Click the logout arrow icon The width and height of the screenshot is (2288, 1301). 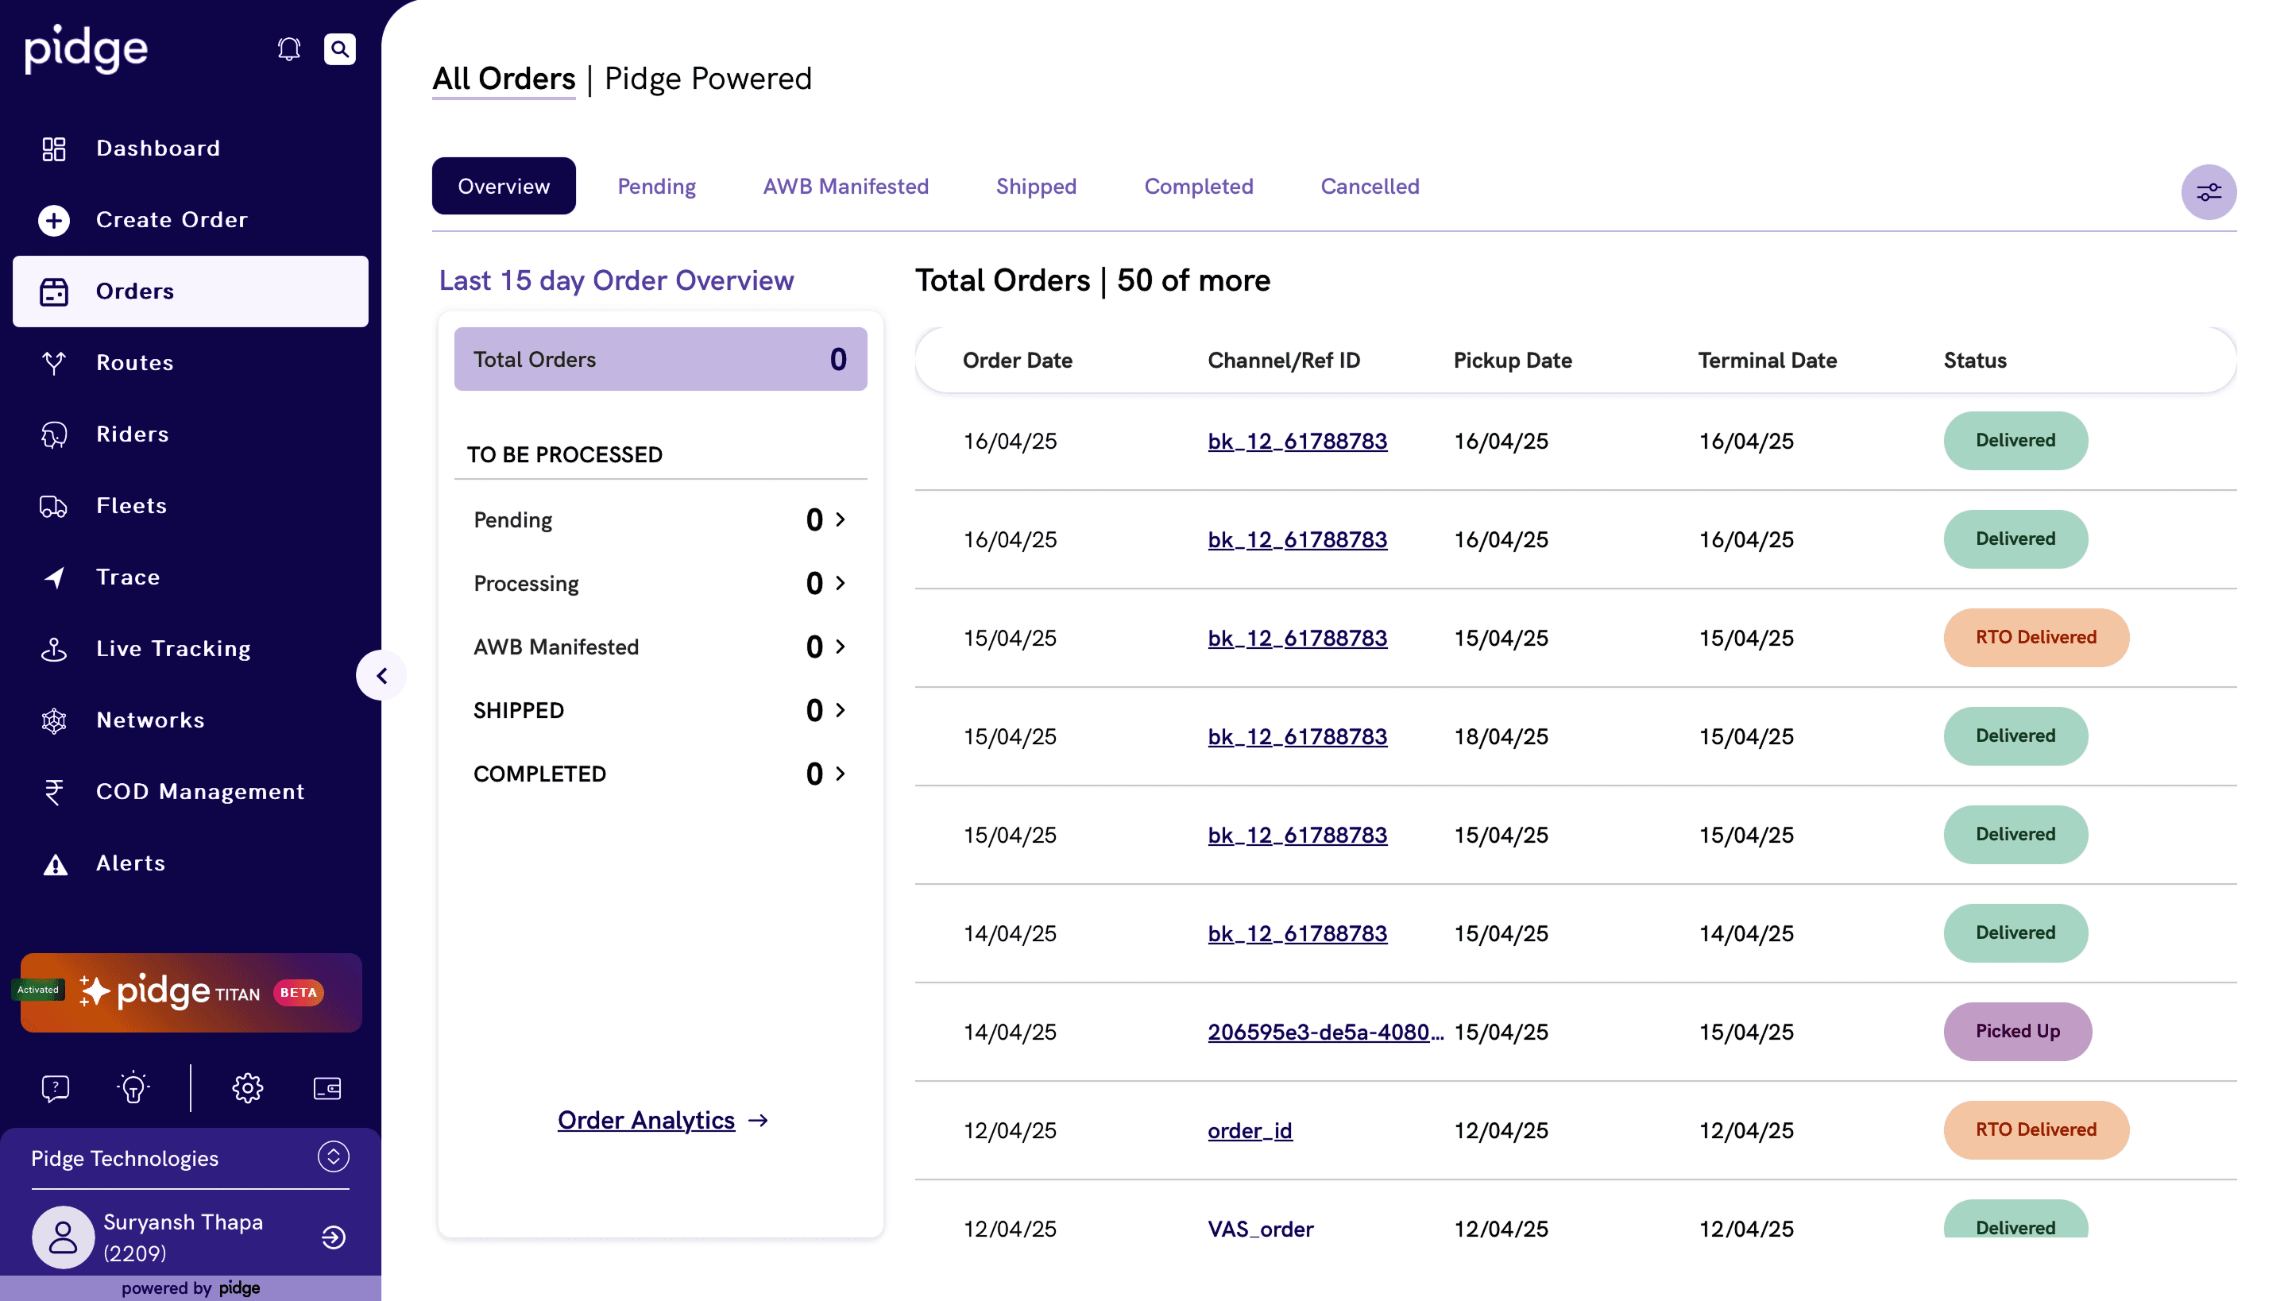coord(334,1237)
